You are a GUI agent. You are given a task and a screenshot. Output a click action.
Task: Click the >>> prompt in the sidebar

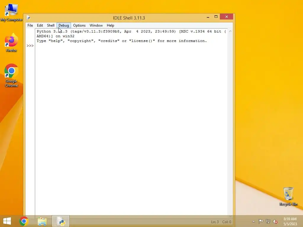pos(30,46)
